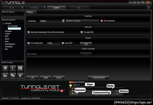153x105 pixels.
Task: Click the documents icon right of the info icon
Action: [20, 68]
